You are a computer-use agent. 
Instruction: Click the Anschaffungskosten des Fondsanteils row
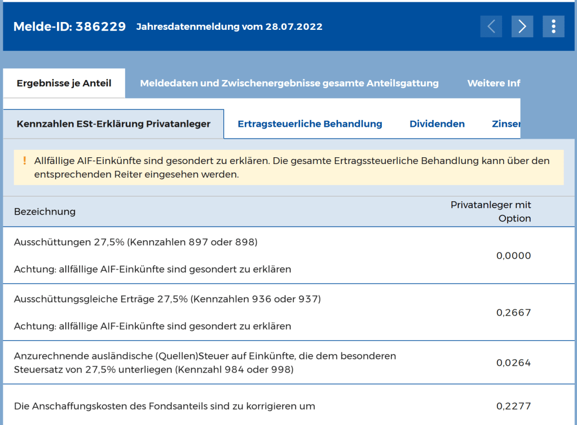pyautogui.click(x=164, y=406)
